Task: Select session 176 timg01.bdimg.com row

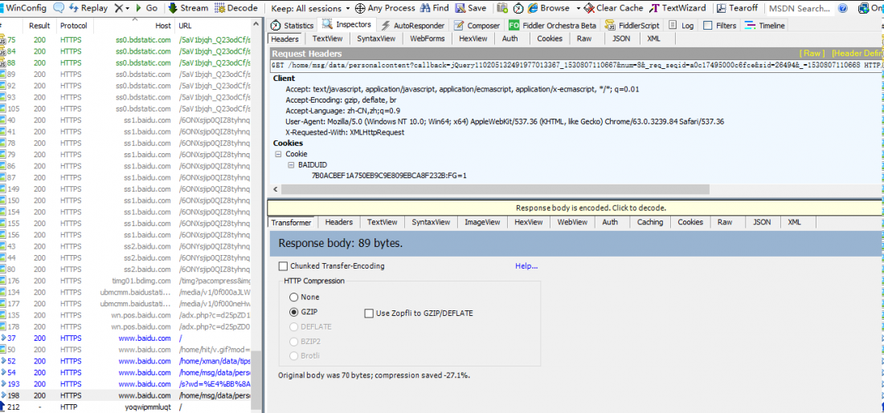Action: (125, 281)
